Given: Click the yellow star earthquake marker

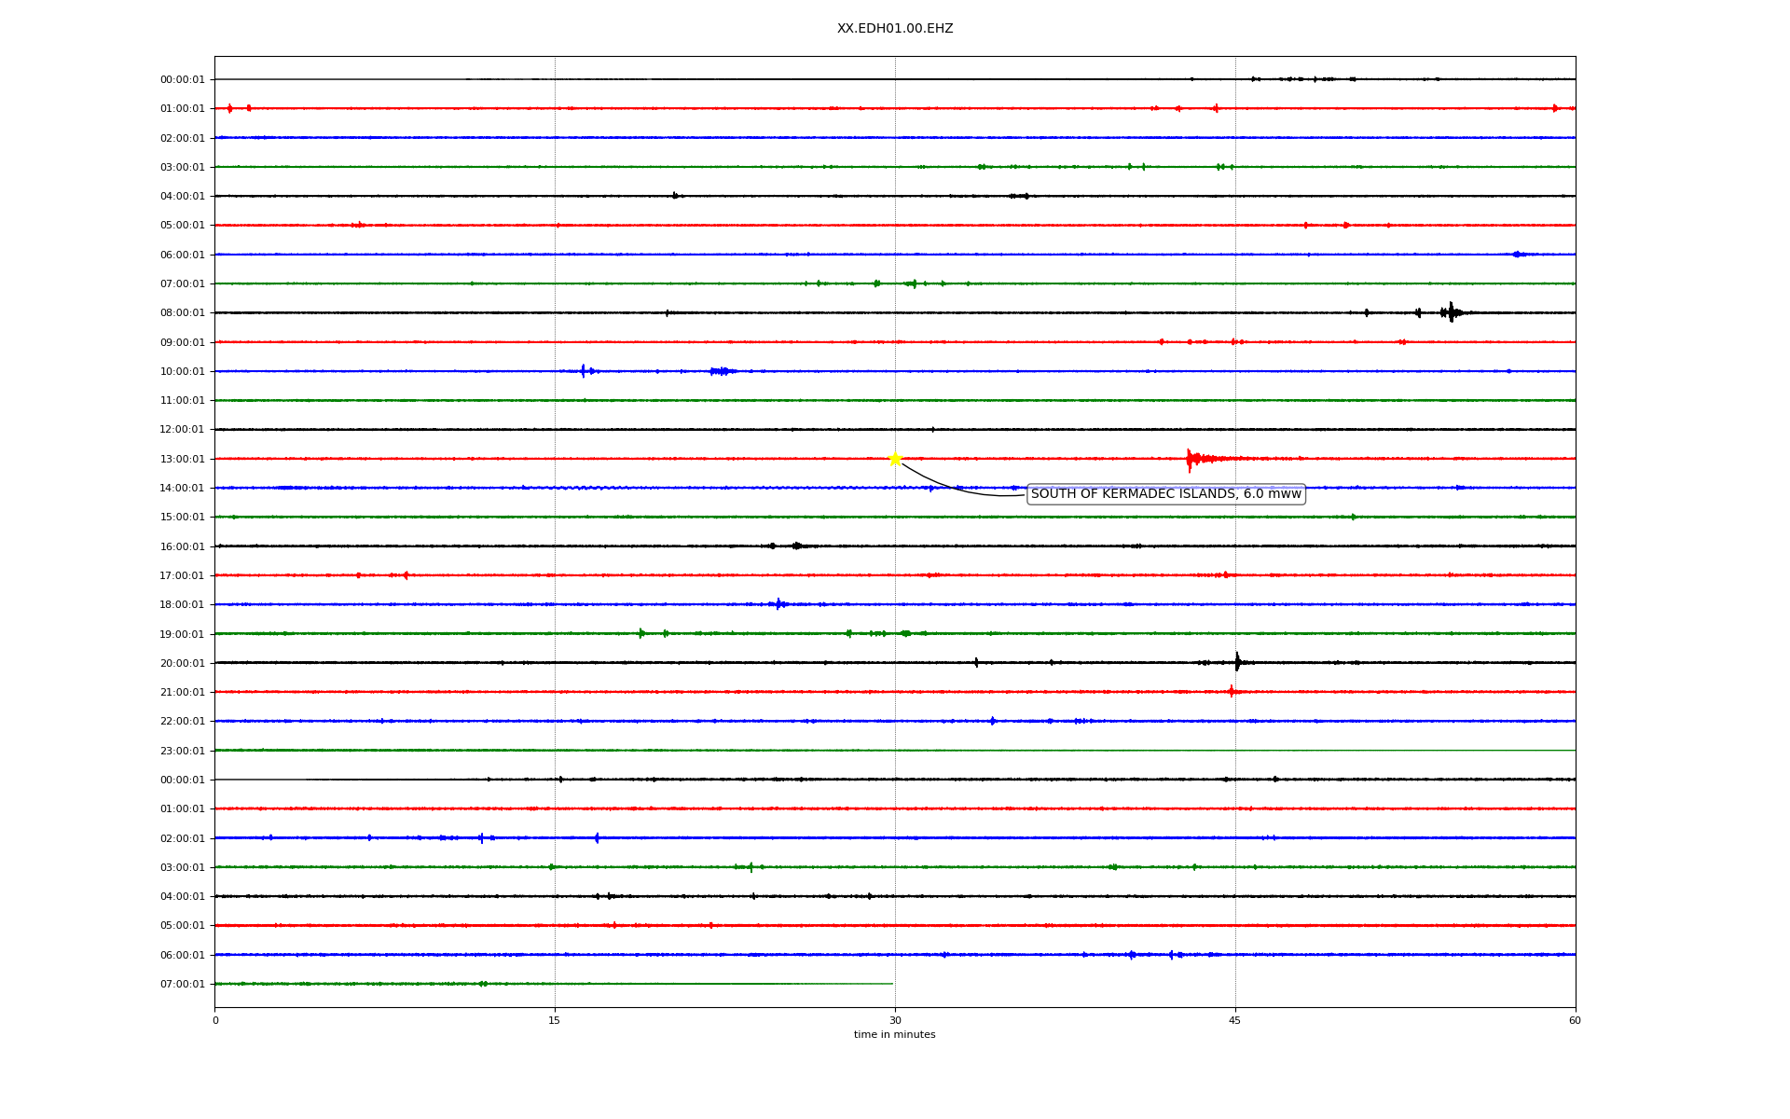Looking at the screenshot, I should 895,458.
